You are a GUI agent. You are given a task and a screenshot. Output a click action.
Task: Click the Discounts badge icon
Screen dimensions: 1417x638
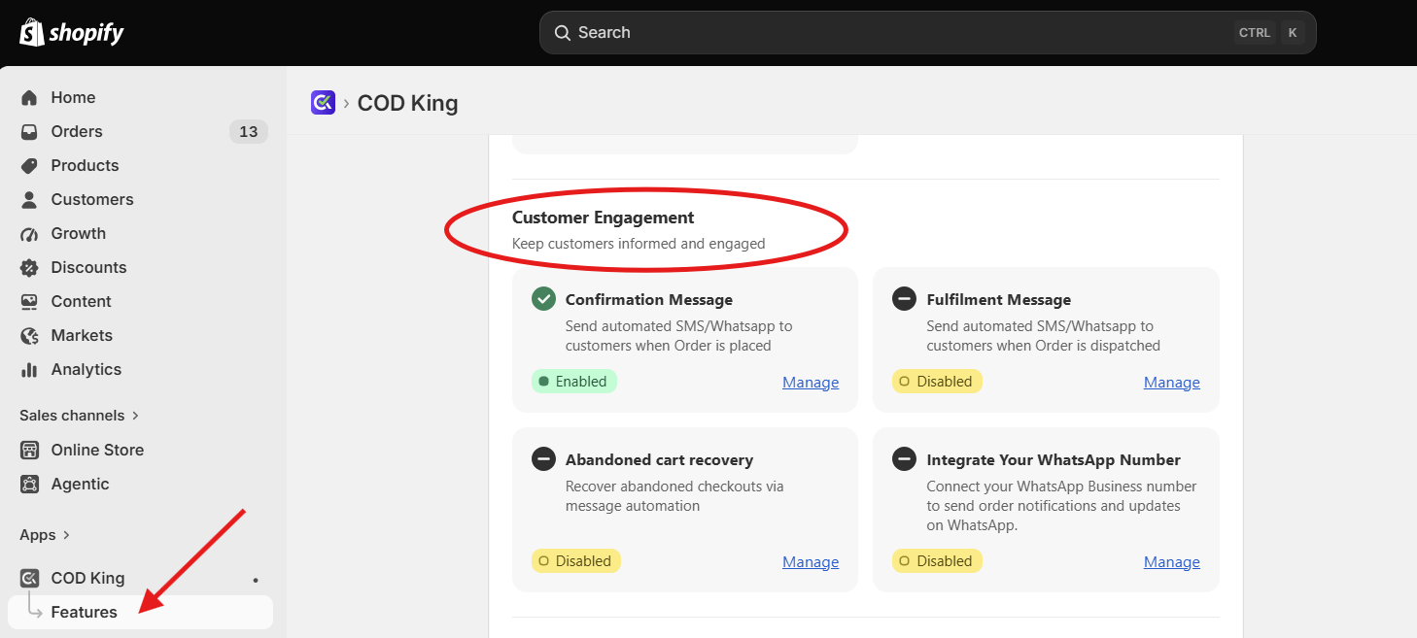(29, 268)
